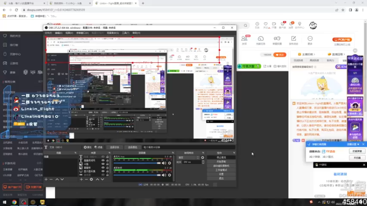Open 排行榜 ranking in Douyu sidebar
The height and width of the screenshot is (206, 367).
[5, 45]
